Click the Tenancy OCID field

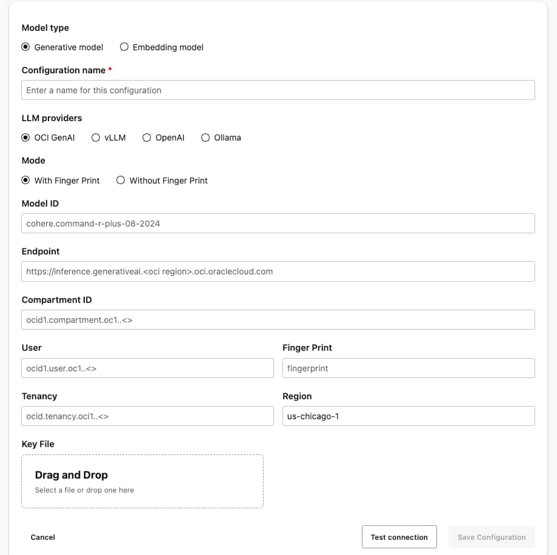147,416
